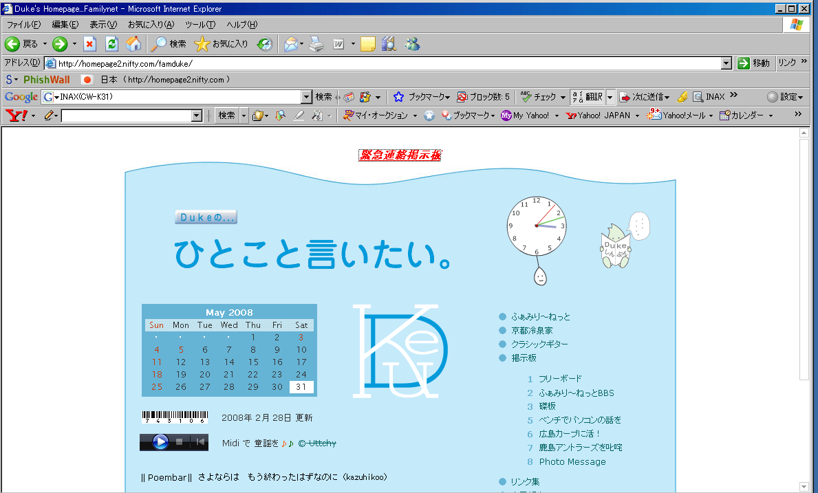Open Favorites via the star icon
818x493 pixels.
tap(202, 44)
